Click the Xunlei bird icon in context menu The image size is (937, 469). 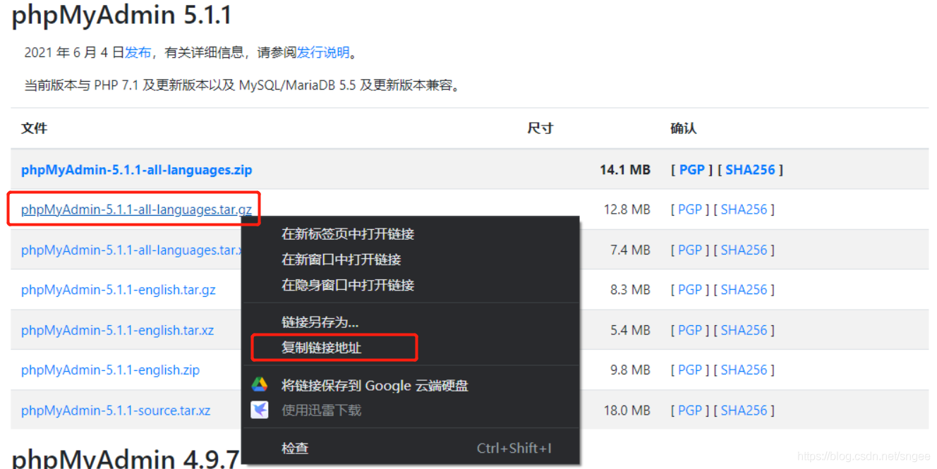pyautogui.click(x=260, y=410)
